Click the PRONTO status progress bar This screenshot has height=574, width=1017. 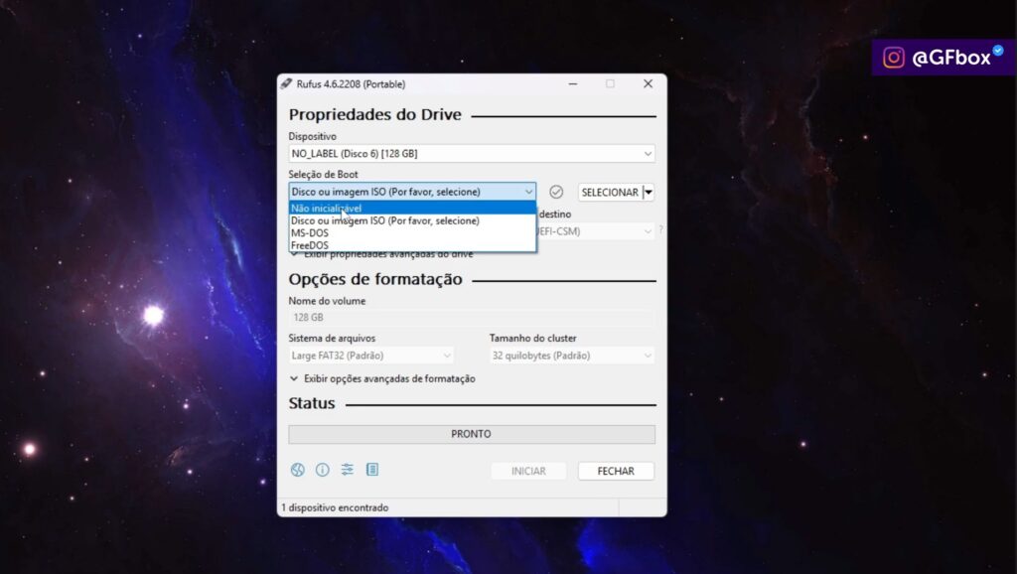(472, 434)
